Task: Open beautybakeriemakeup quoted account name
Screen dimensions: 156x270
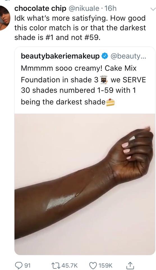Action: tap(60, 56)
